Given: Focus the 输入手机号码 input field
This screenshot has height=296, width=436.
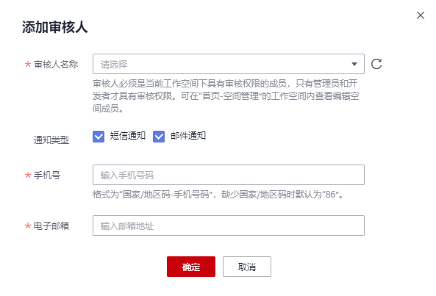Looking at the screenshot, I should 228,175.
